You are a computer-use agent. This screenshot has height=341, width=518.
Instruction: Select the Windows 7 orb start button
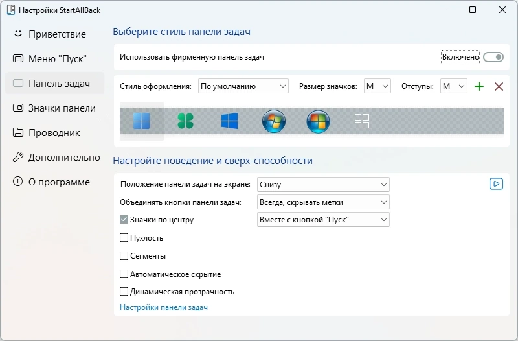273,121
